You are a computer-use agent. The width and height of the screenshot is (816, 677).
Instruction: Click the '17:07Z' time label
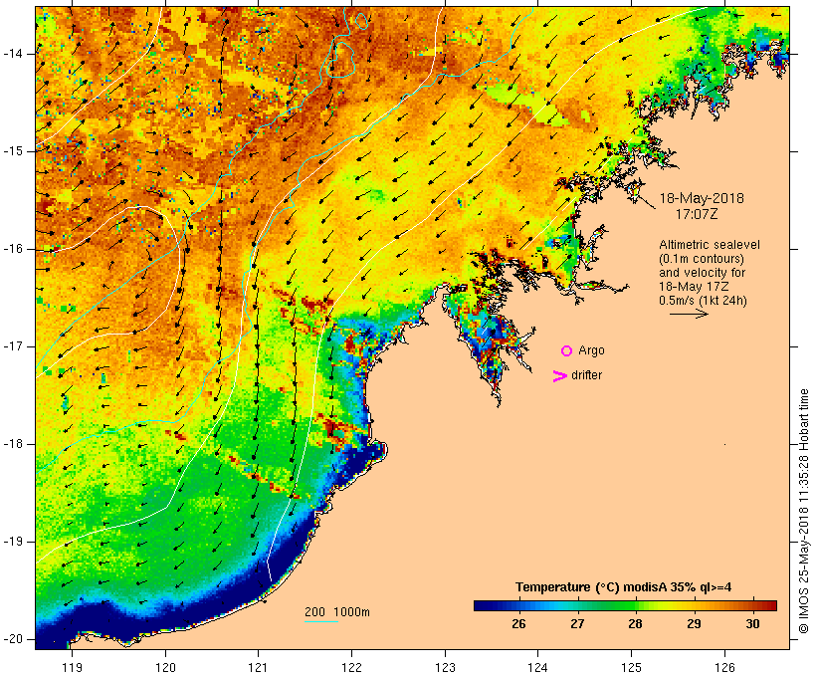(x=697, y=214)
